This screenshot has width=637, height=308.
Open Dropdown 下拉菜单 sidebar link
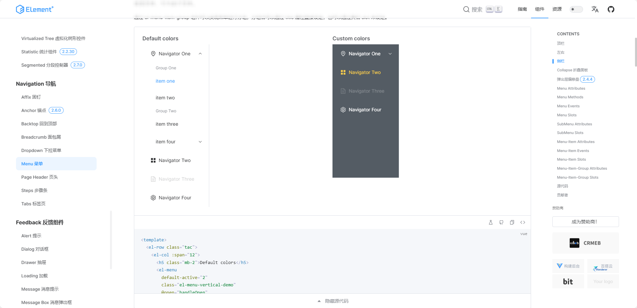tap(41, 150)
